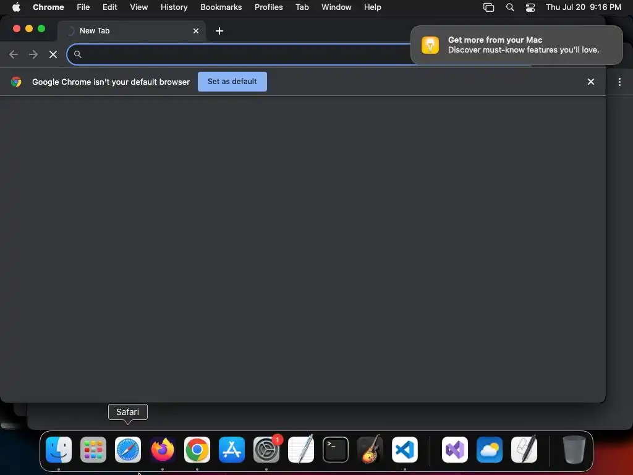The width and height of the screenshot is (633, 475).
Task: Open the Script Editor icon in Dock
Action: [x=524, y=450]
